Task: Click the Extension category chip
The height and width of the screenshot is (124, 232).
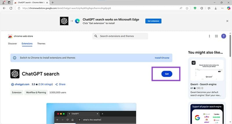Action: [x=17, y=92]
